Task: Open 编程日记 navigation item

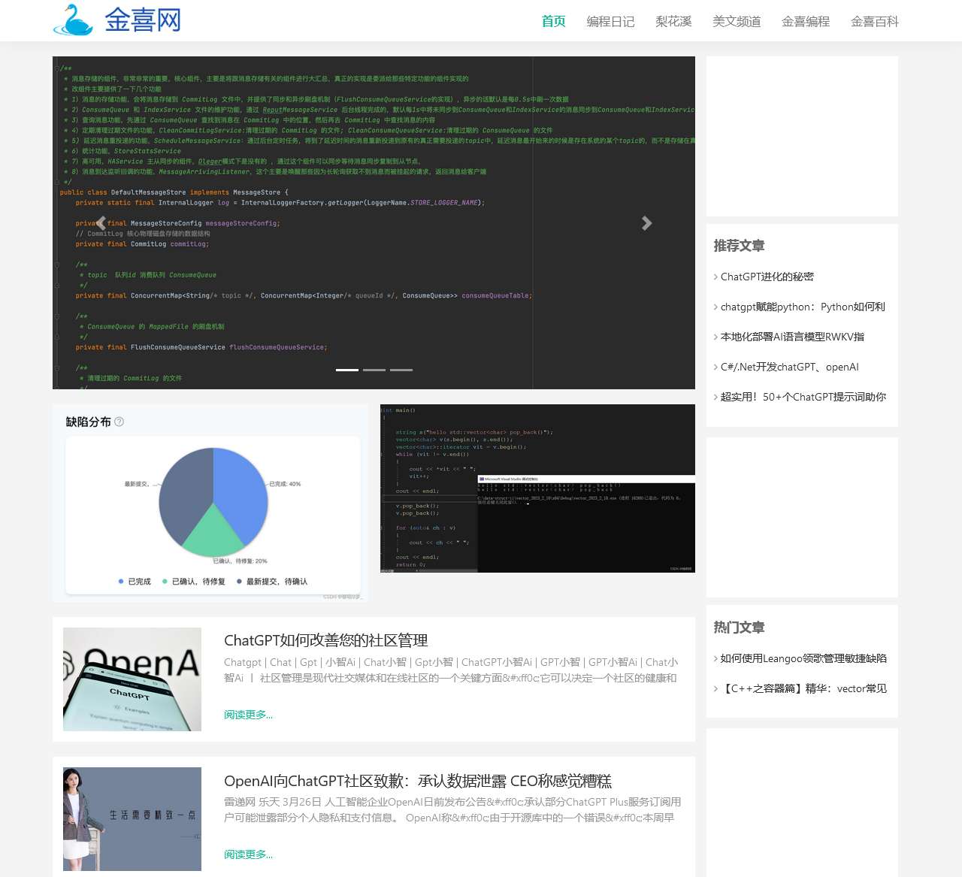Action: pos(610,21)
